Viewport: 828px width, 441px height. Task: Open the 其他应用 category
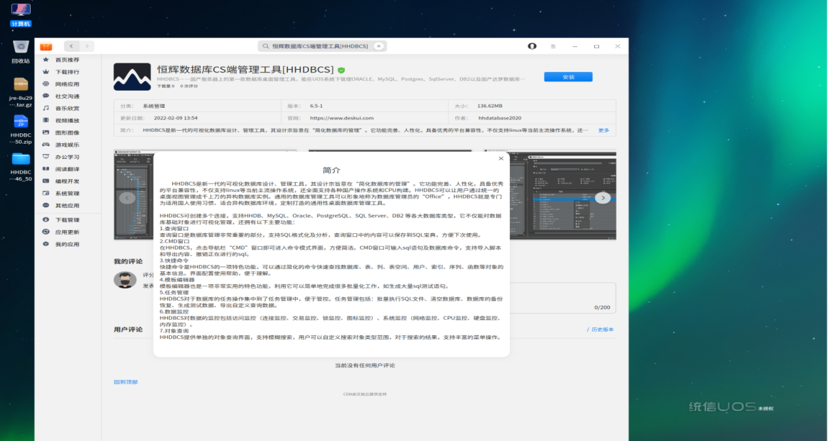pos(68,205)
